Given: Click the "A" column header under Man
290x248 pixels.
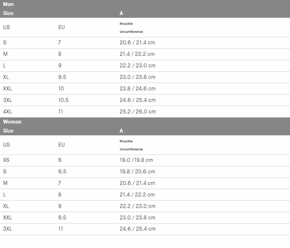Looking at the screenshot, I should [121, 13].
